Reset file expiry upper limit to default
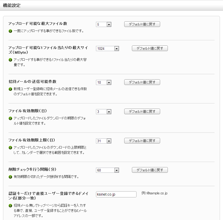The image size is (223, 220). 142,141
